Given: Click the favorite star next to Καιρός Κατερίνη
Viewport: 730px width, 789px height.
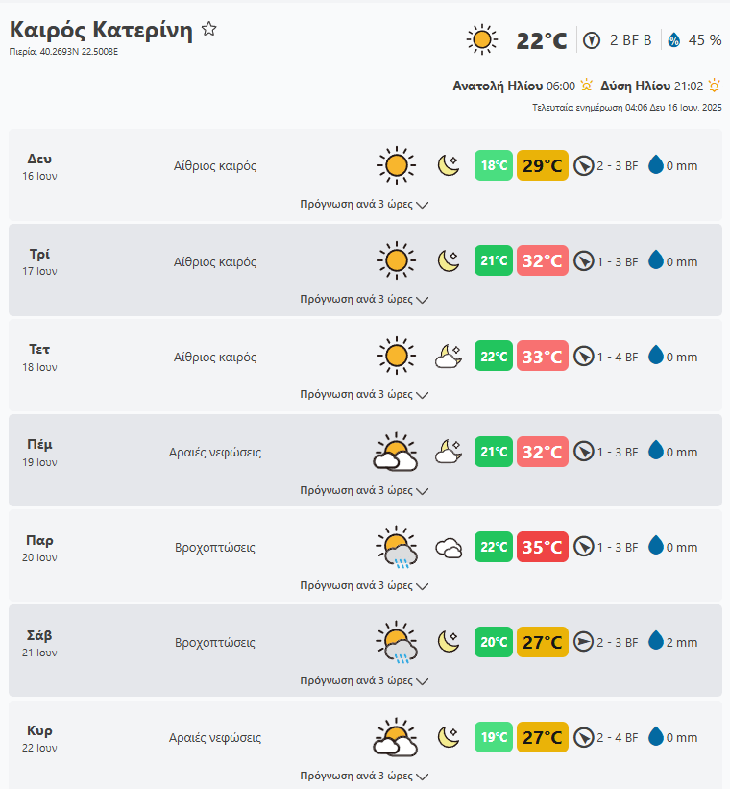Looking at the screenshot, I should coord(209,30).
